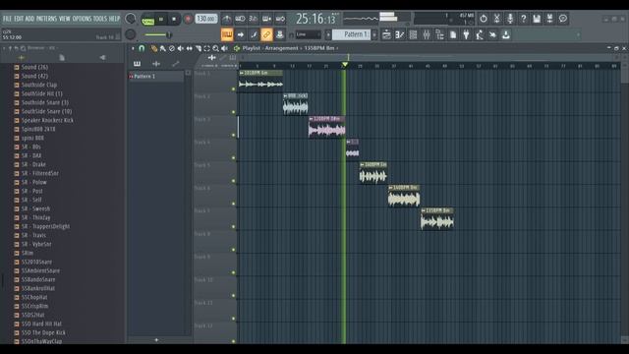Open the playlist options menu arrow

[x=134, y=48]
